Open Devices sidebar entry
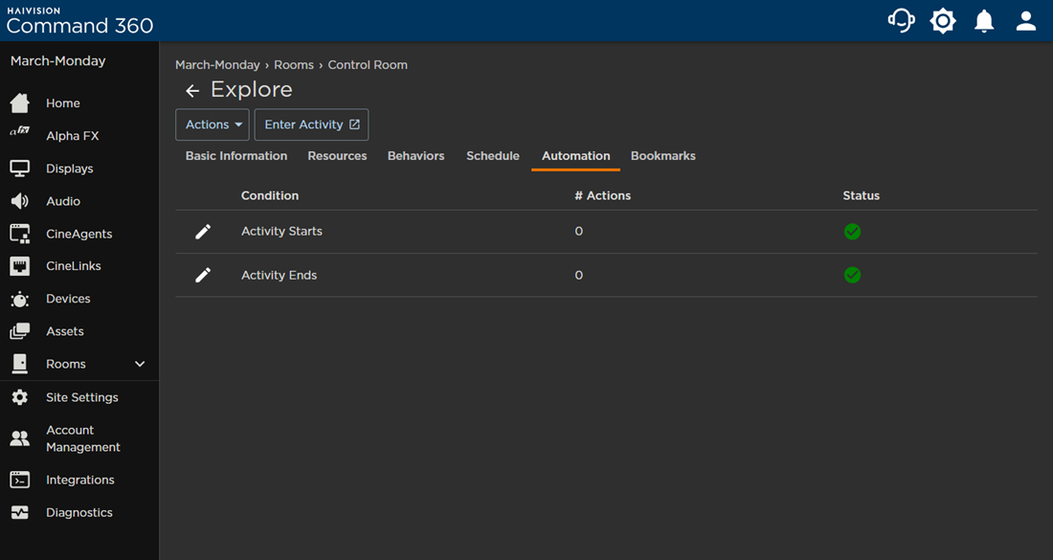The width and height of the screenshot is (1053, 560). (x=68, y=299)
